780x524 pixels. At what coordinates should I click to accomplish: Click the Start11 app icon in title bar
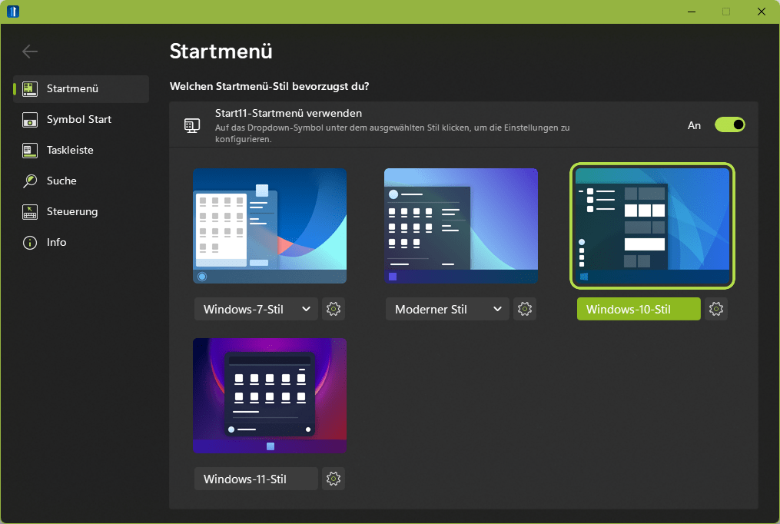click(x=13, y=12)
